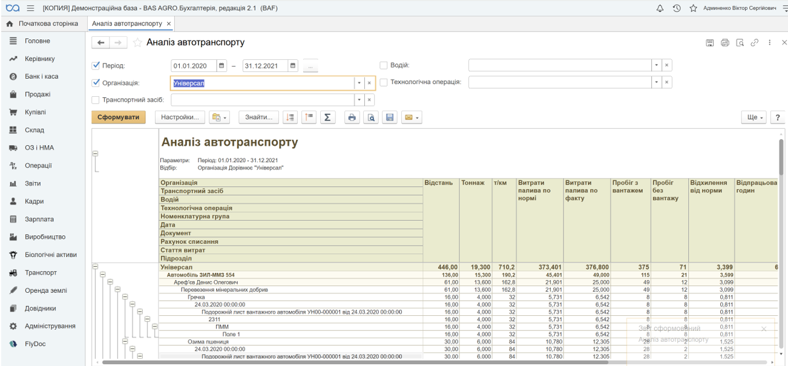Click the Універсал organization input

coord(263,83)
